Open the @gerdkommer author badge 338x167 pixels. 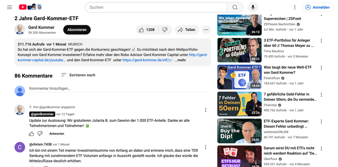pos(42,114)
